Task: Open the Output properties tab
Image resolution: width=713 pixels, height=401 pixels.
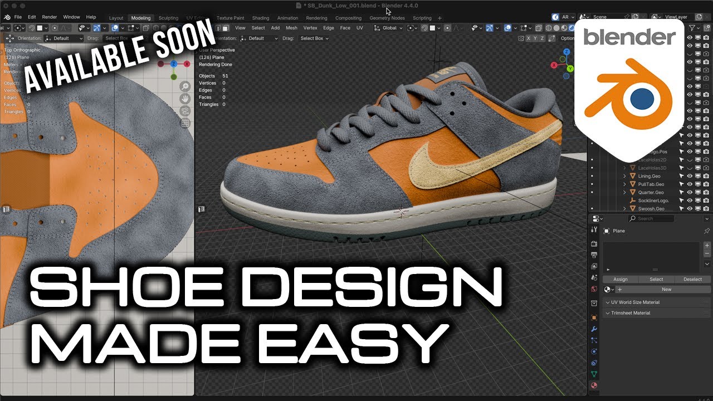Action: pyautogui.click(x=594, y=255)
